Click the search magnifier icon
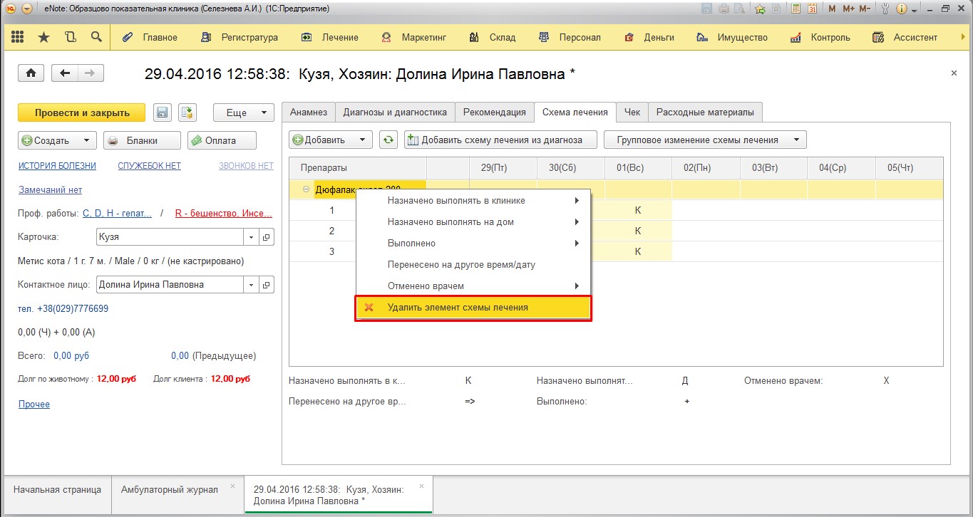The width and height of the screenshot is (973, 517). pyautogui.click(x=96, y=37)
